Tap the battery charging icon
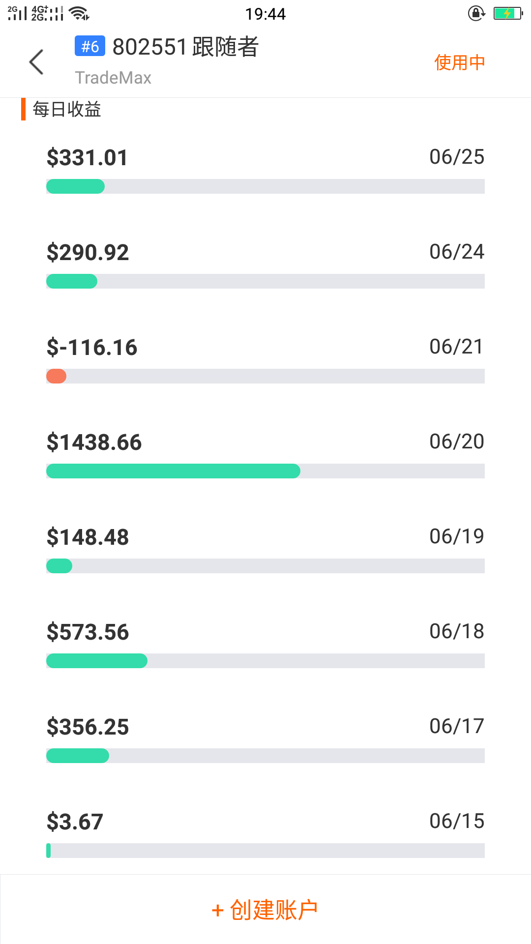531x944 pixels. tap(508, 13)
